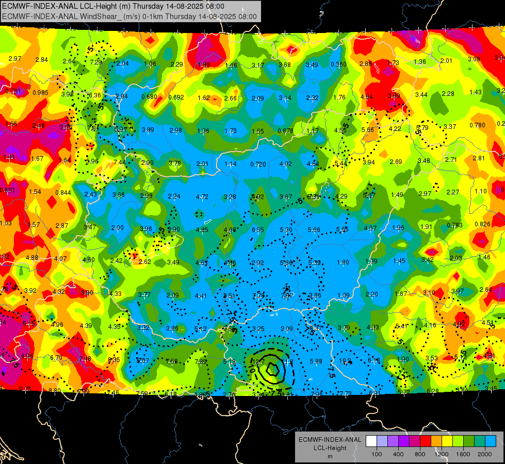Click the legend title 'LCL-Height'
This screenshot has height=464, width=505.
(x=330, y=448)
